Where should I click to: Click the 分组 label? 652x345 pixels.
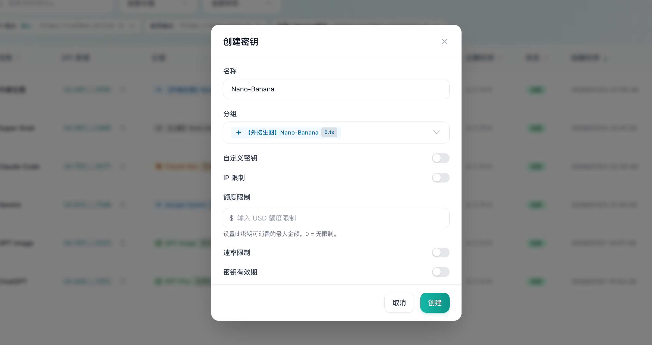click(230, 114)
